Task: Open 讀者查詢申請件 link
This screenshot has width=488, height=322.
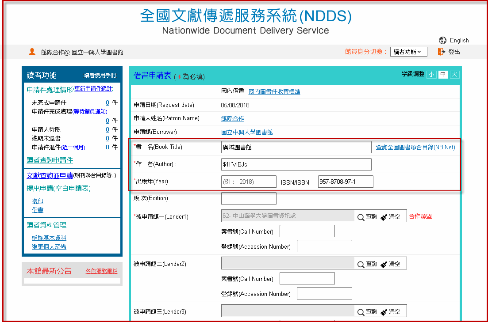Action: (50, 160)
